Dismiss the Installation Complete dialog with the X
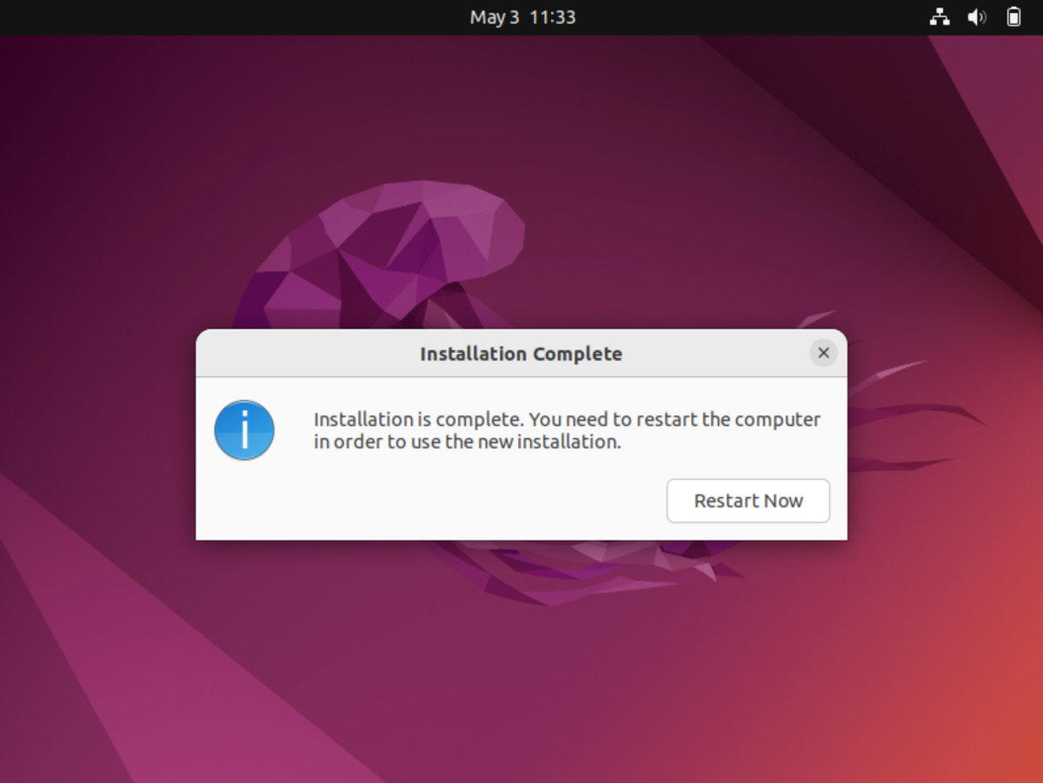1043x783 pixels. (x=823, y=353)
